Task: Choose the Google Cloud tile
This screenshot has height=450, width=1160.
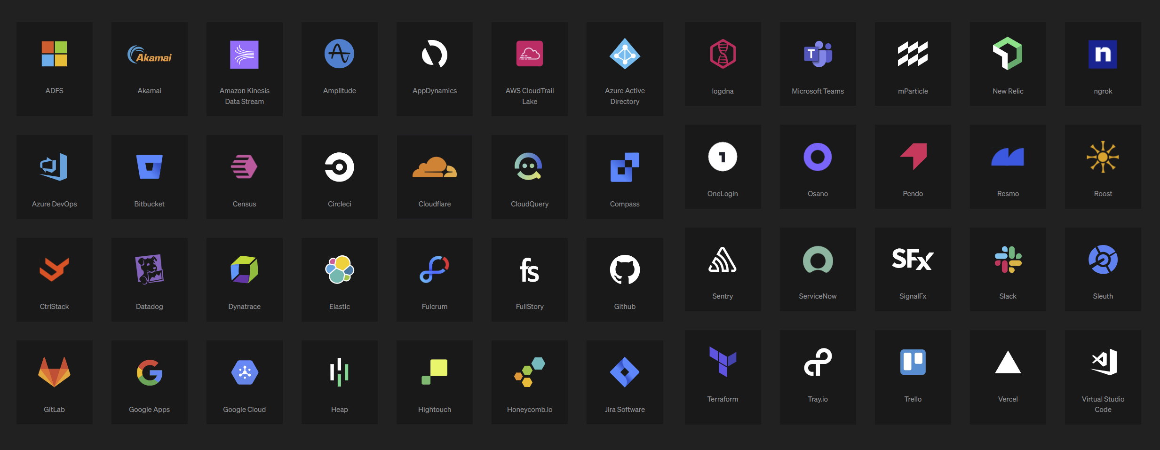Action: [x=245, y=382]
